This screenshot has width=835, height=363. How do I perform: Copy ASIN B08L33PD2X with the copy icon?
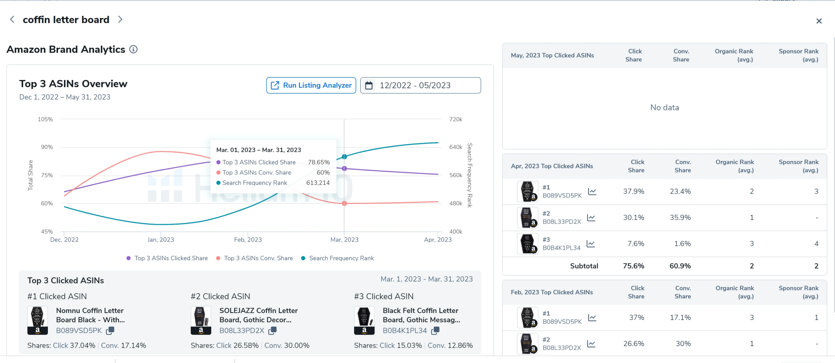point(272,330)
